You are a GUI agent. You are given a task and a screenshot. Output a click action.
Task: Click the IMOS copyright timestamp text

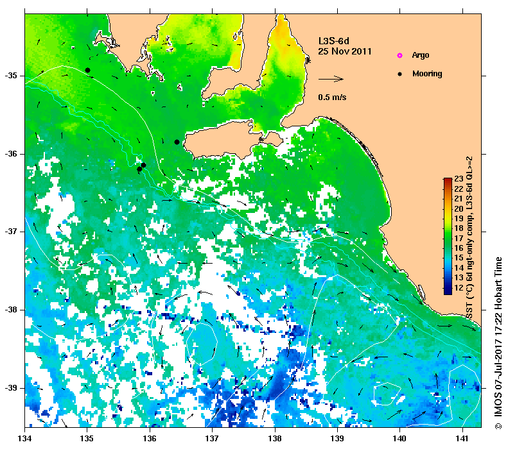[x=498, y=343]
